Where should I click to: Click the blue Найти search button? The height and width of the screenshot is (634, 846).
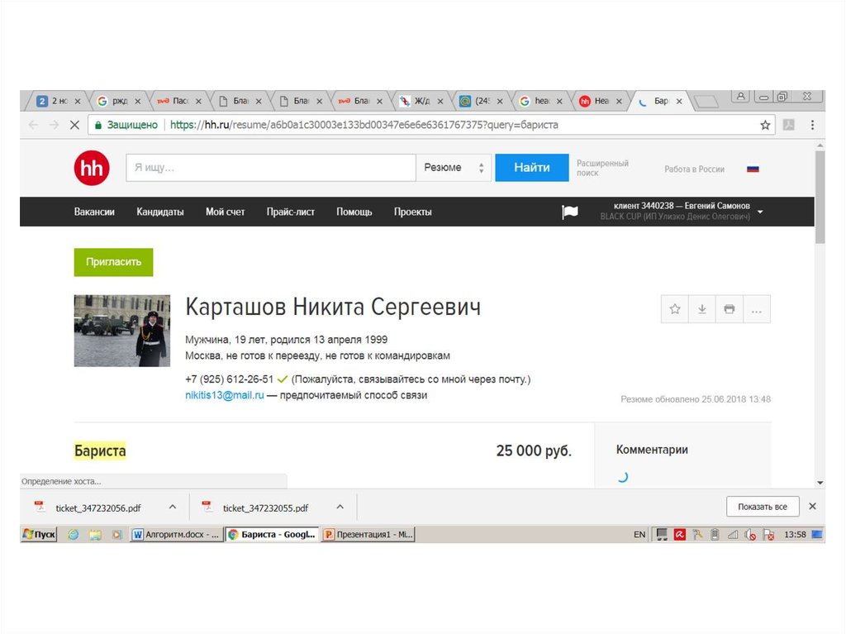tap(531, 168)
